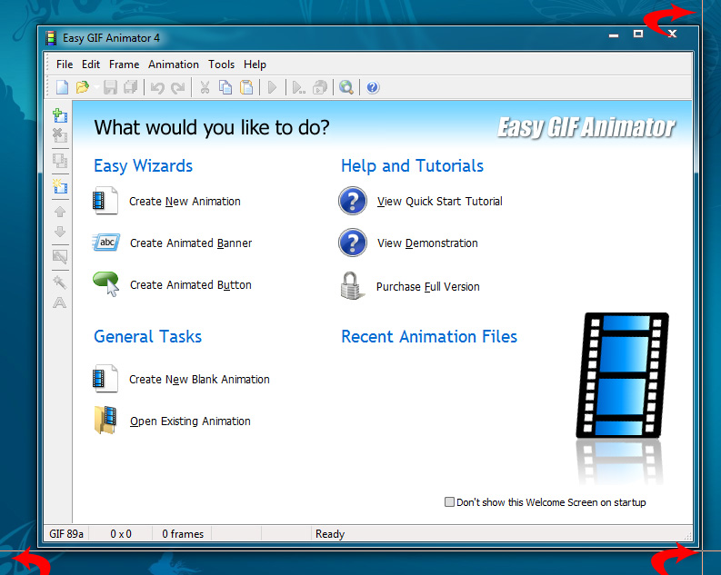
Task: Open View Demonstration link
Action: click(x=427, y=243)
